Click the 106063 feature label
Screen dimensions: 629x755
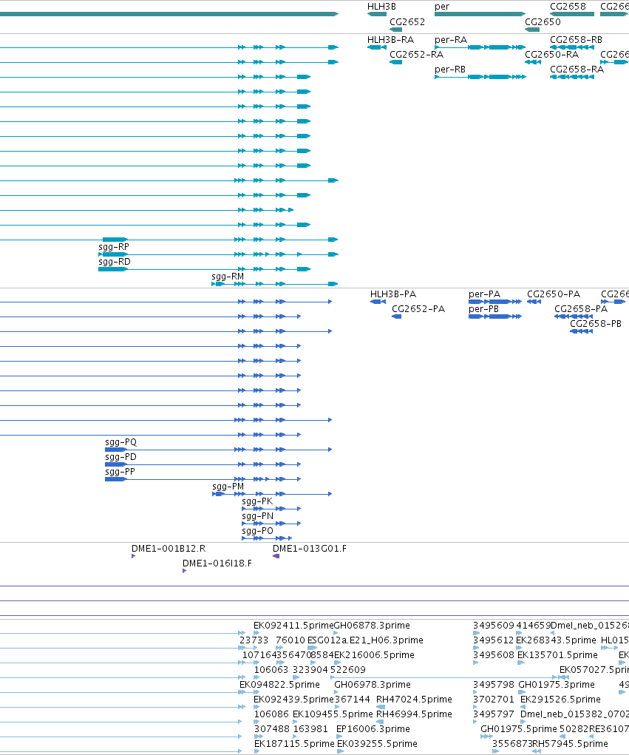[271, 670]
